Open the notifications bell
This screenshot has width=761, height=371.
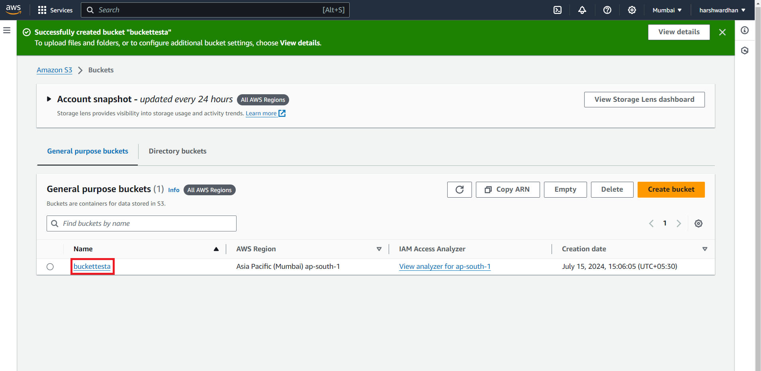pos(582,10)
